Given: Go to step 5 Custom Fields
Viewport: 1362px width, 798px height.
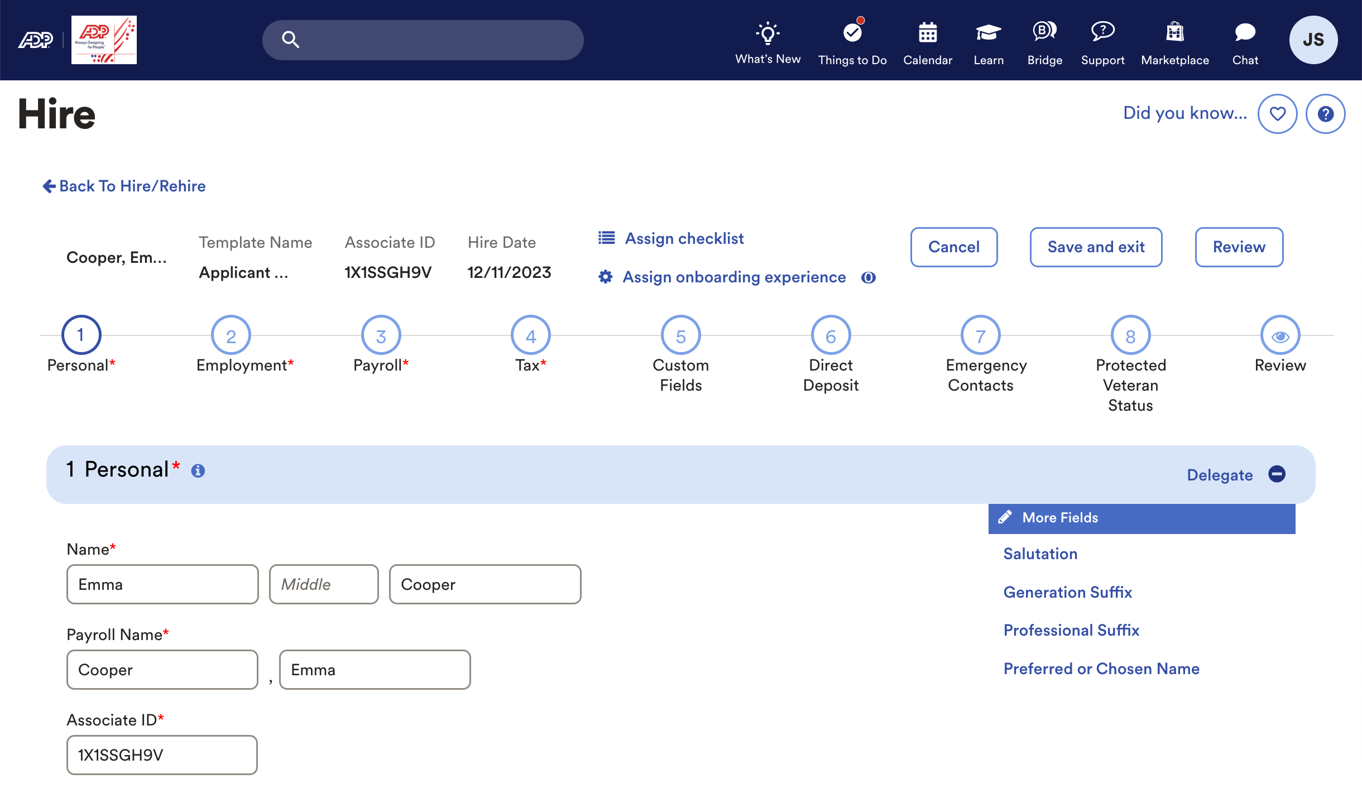Looking at the screenshot, I should pos(681,335).
